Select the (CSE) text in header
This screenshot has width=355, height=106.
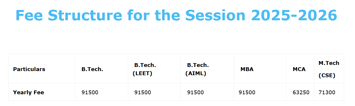click(327, 75)
